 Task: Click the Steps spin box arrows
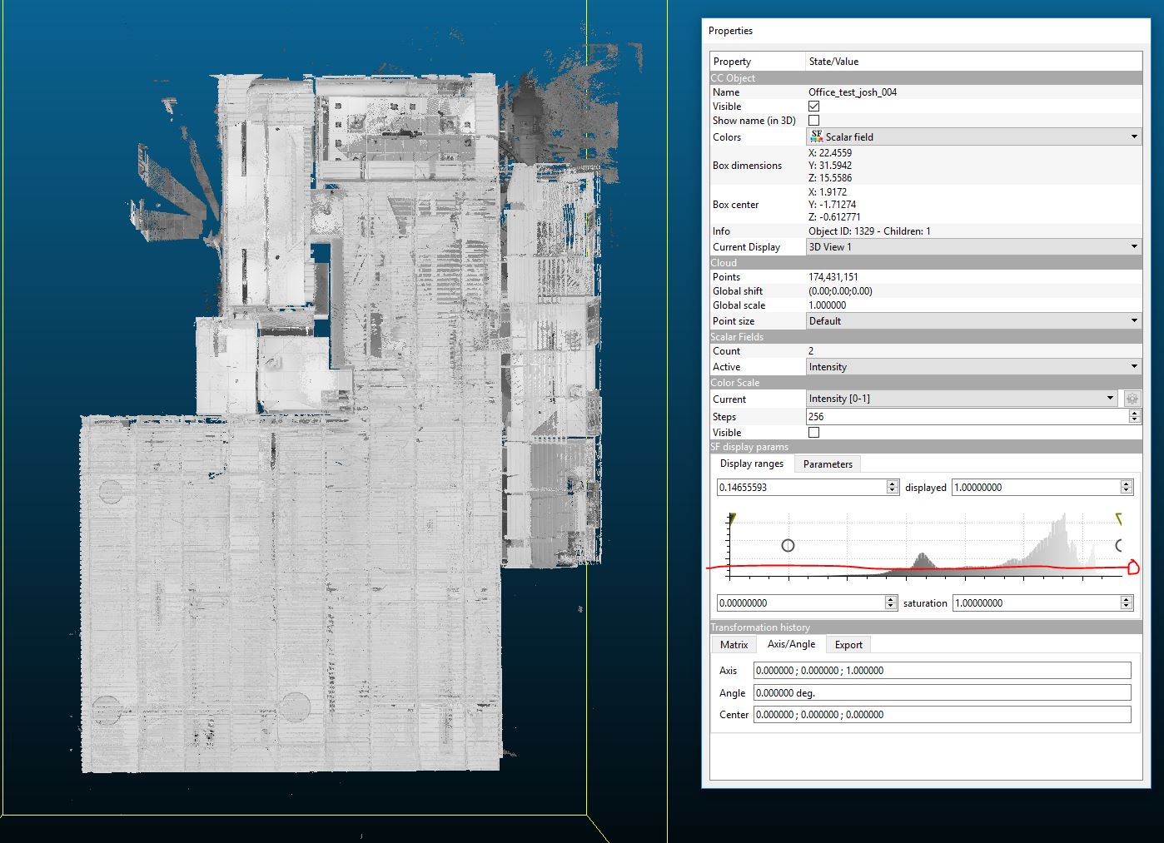pos(1134,417)
